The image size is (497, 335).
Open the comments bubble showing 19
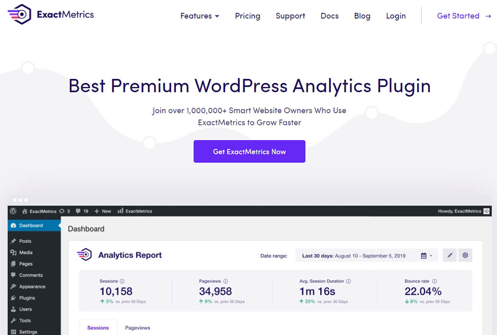[x=82, y=211]
